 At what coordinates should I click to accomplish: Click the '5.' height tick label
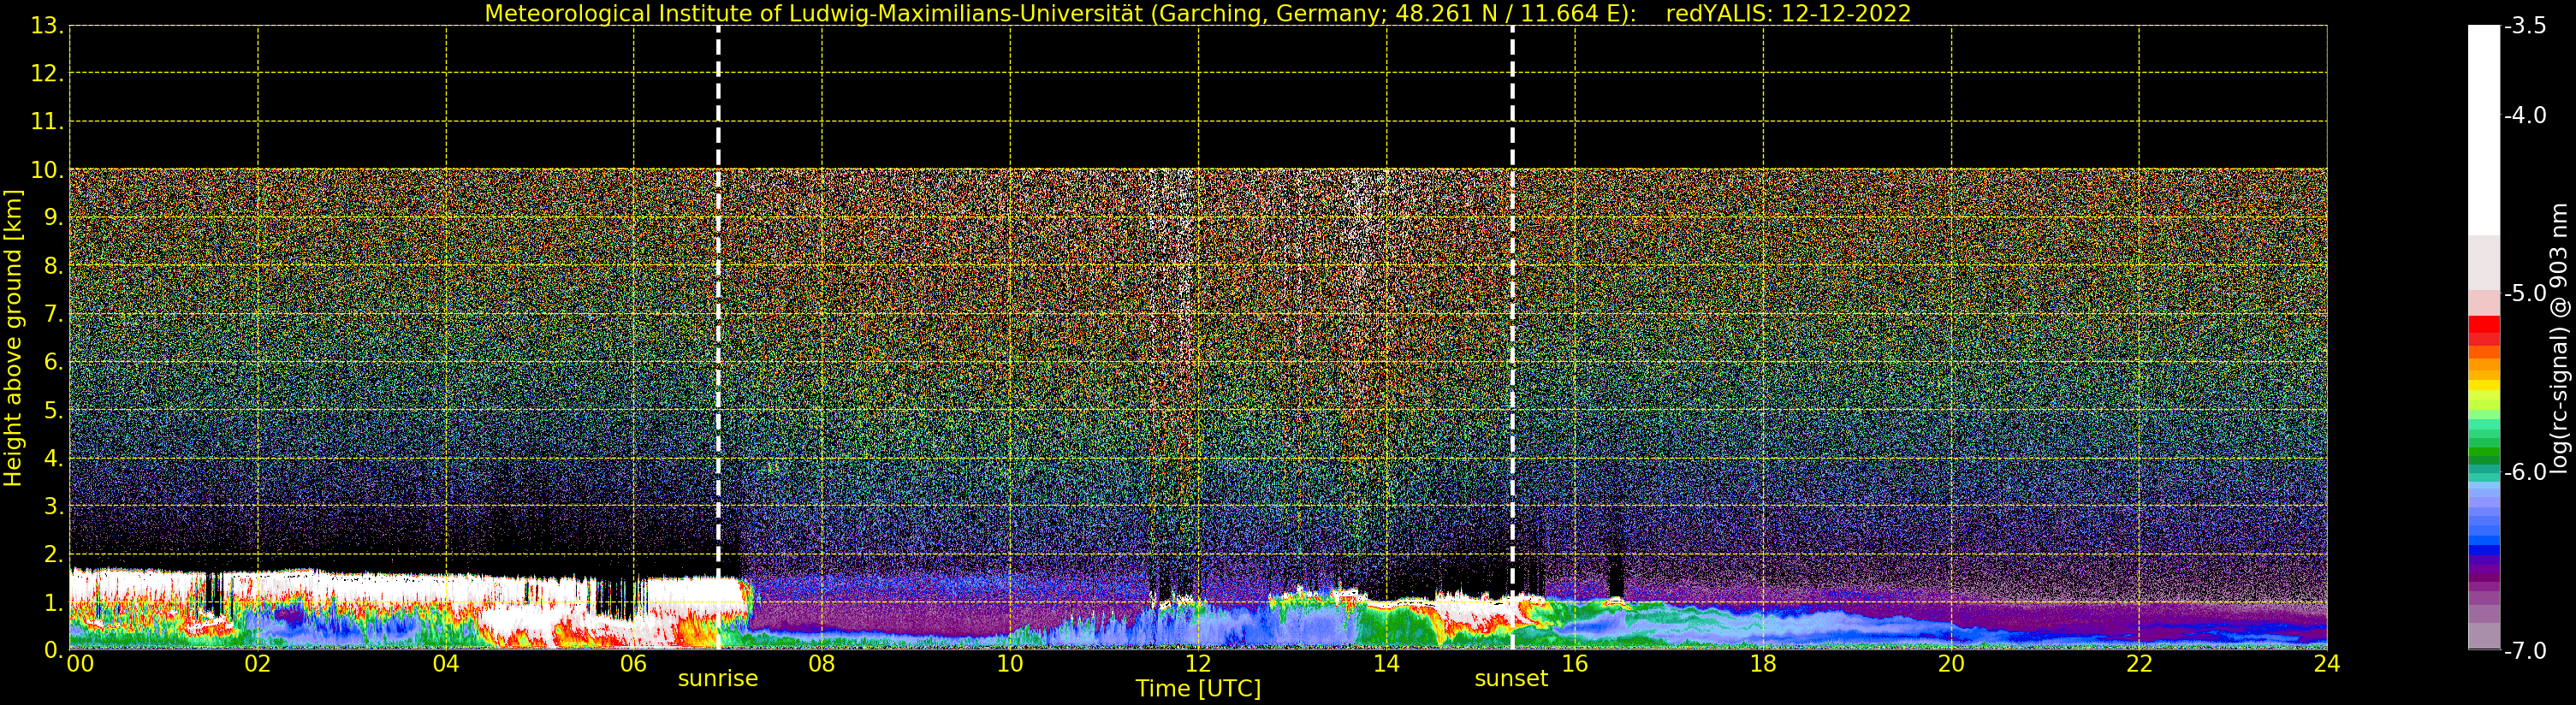(54, 410)
